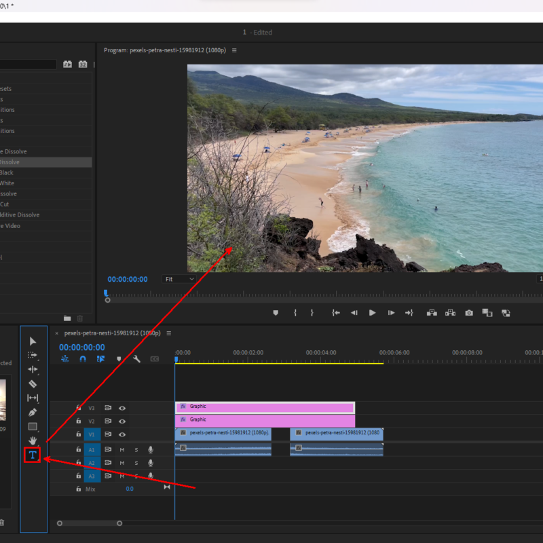Select the Type tool
The image size is (543, 543).
(33, 455)
